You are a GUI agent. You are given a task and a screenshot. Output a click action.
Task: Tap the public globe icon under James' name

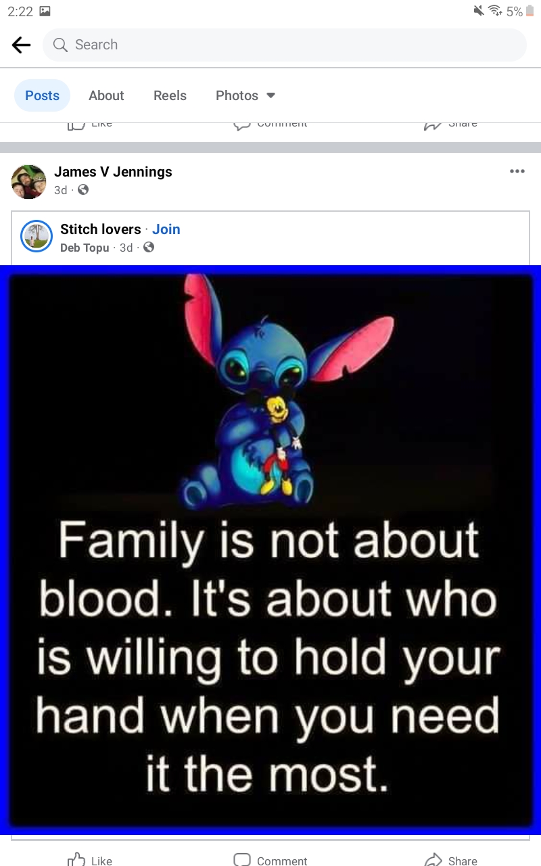[83, 190]
